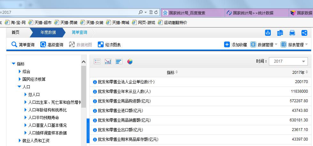313x146 pixels.
Task: Click the download icon in top toolbar
Action: pos(268,33)
